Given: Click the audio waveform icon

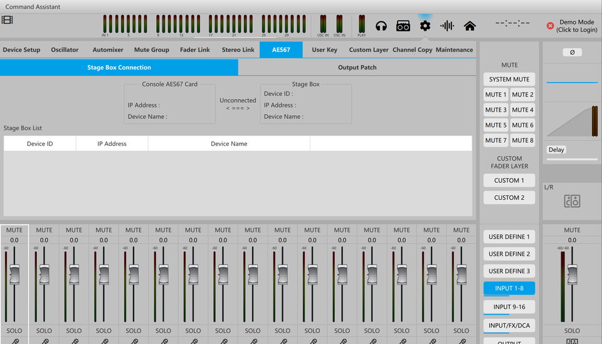Looking at the screenshot, I should (447, 26).
